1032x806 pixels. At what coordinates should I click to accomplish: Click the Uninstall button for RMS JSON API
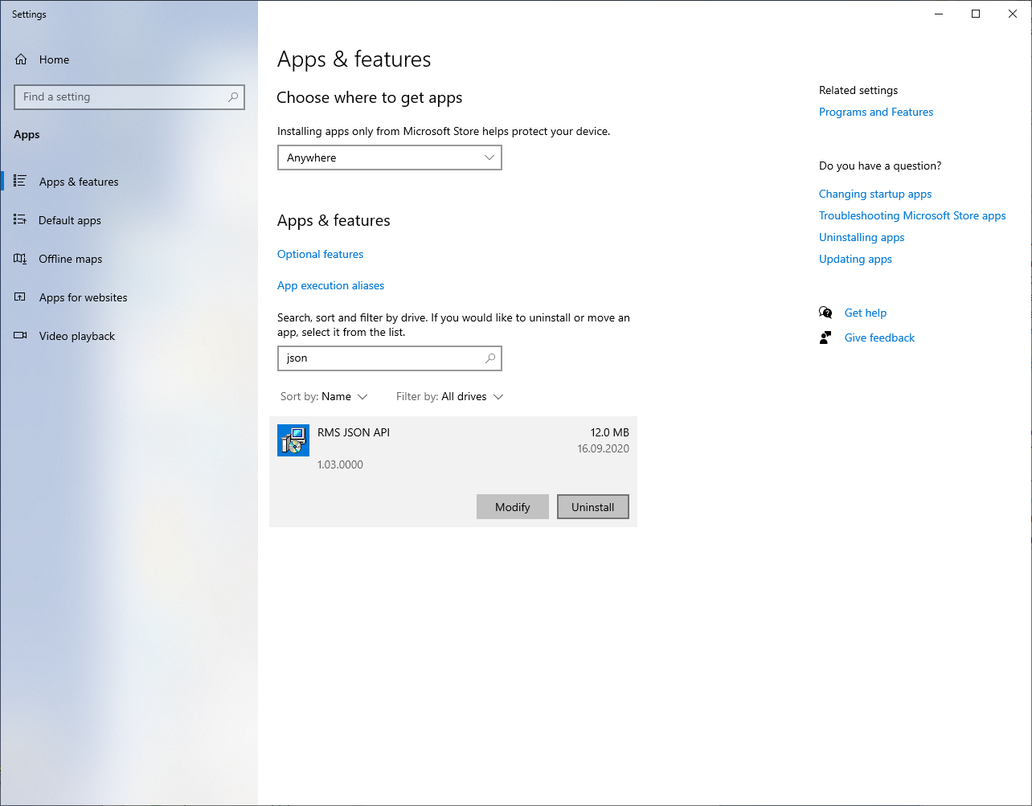point(593,507)
